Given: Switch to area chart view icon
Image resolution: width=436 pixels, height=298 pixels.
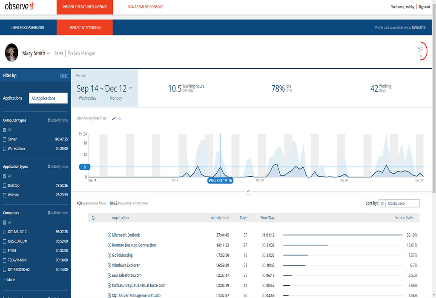Looking at the screenshot, I should pos(120,118).
